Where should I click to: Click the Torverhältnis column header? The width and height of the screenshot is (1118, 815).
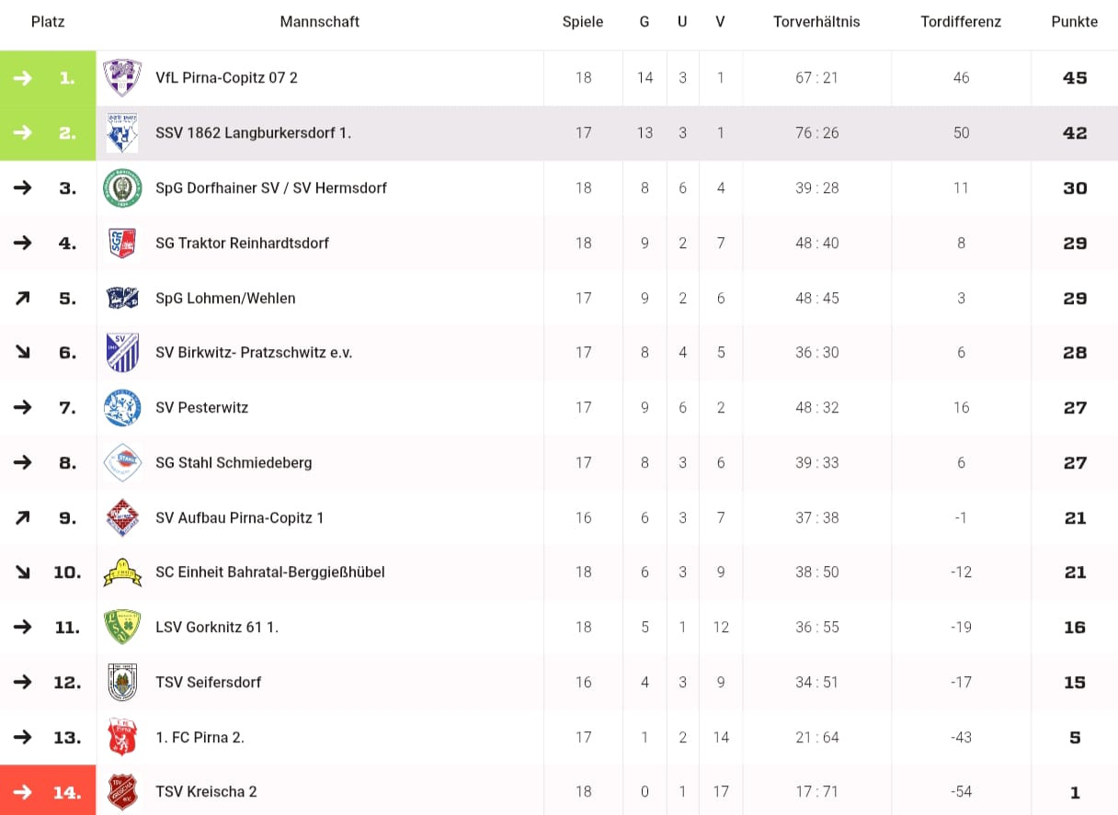816,22
